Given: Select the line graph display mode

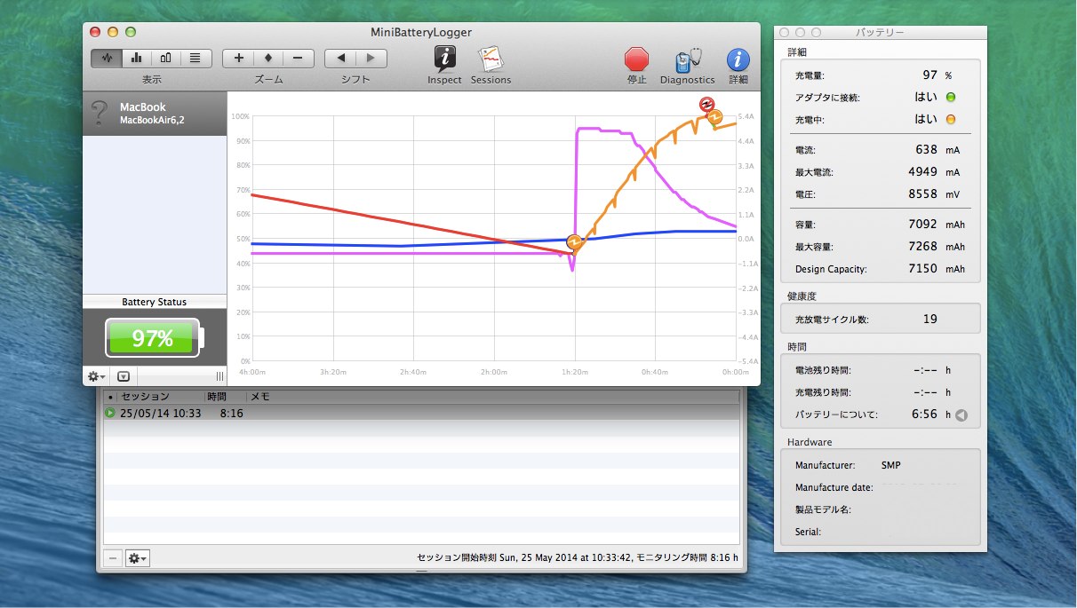Looking at the screenshot, I should (x=108, y=58).
